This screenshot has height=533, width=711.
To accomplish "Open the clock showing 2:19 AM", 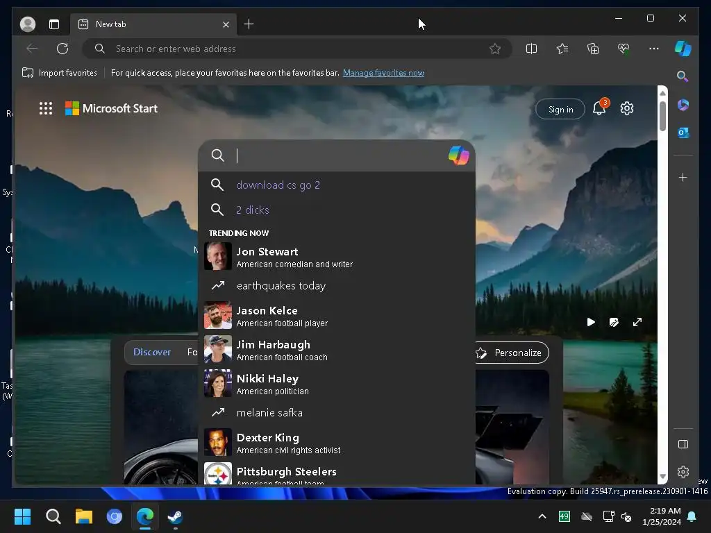I will [x=661, y=516].
